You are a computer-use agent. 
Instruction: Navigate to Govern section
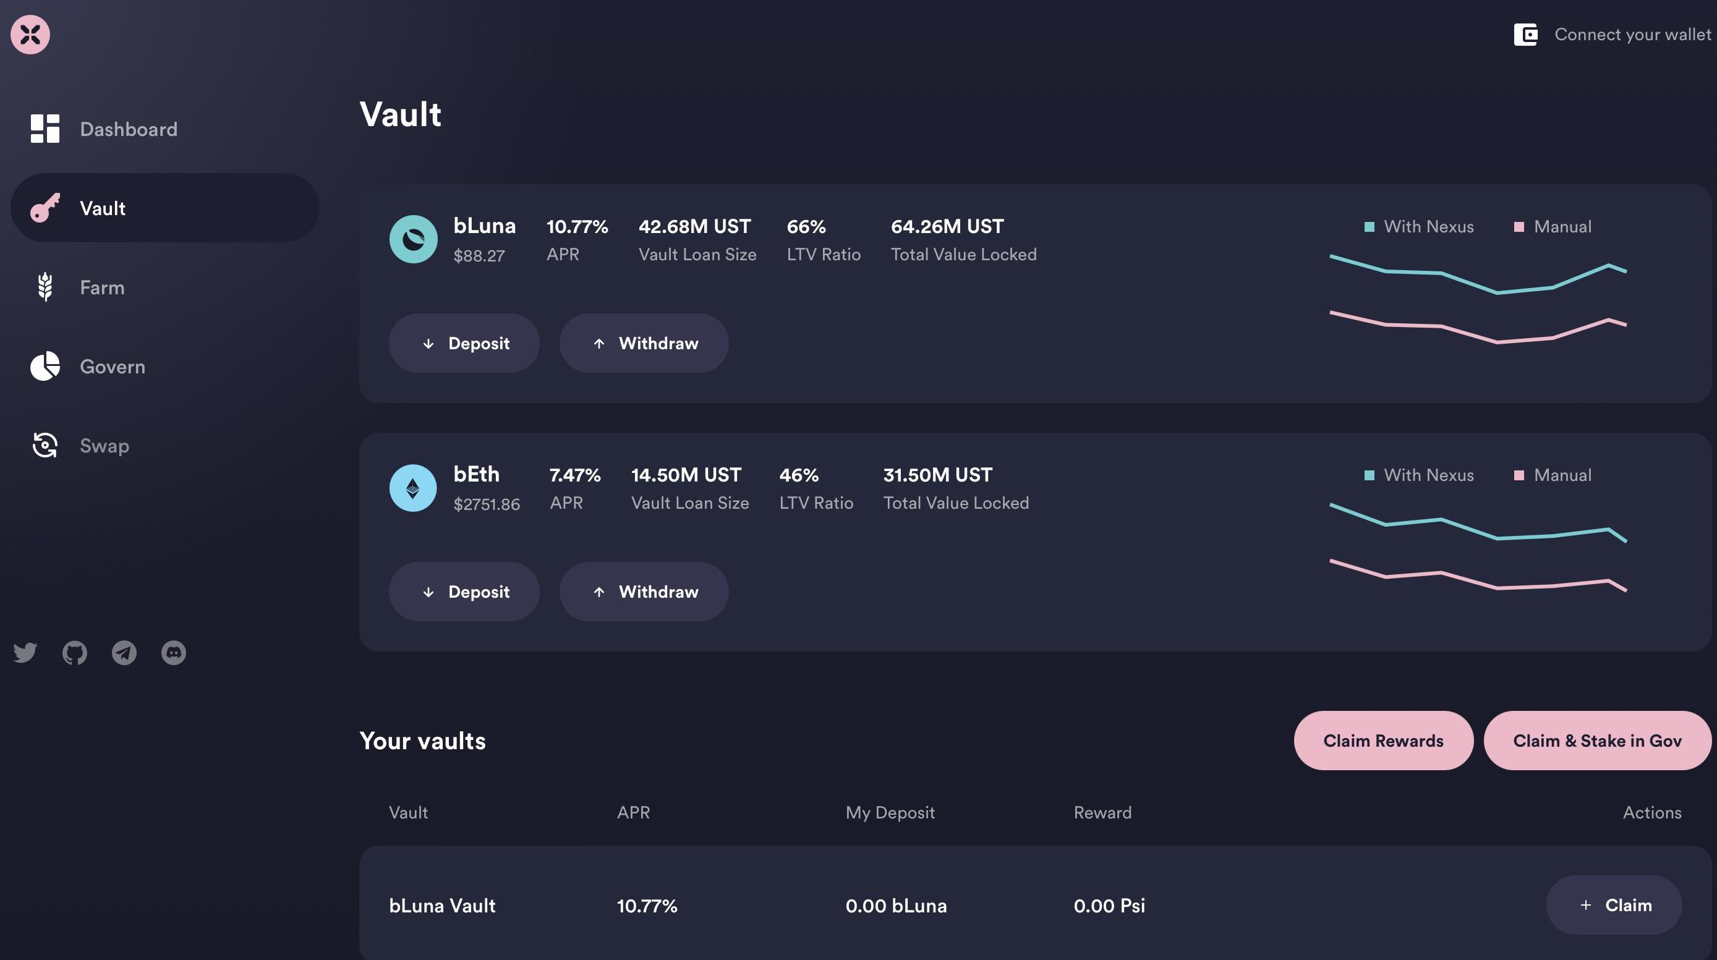click(112, 367)
